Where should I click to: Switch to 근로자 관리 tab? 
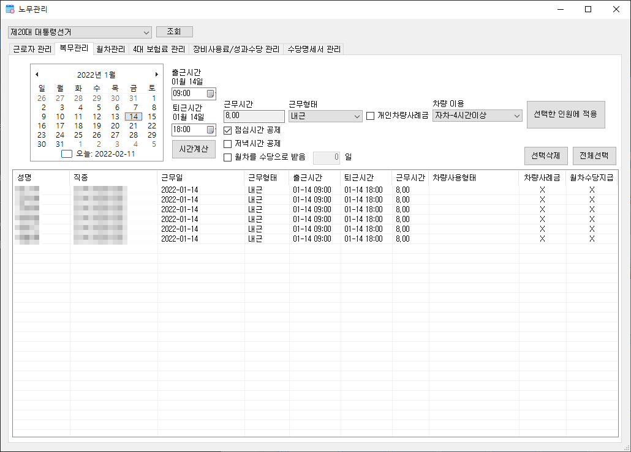point(32,49)
